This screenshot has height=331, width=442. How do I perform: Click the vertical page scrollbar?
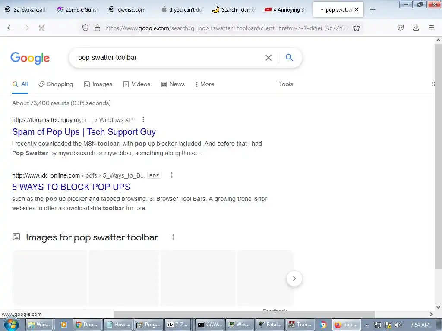(x=438, y=156)
